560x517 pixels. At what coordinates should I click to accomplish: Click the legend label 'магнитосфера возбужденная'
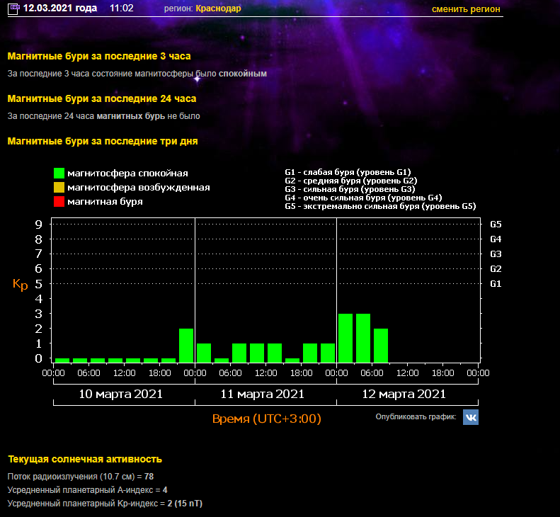[139, 188]
